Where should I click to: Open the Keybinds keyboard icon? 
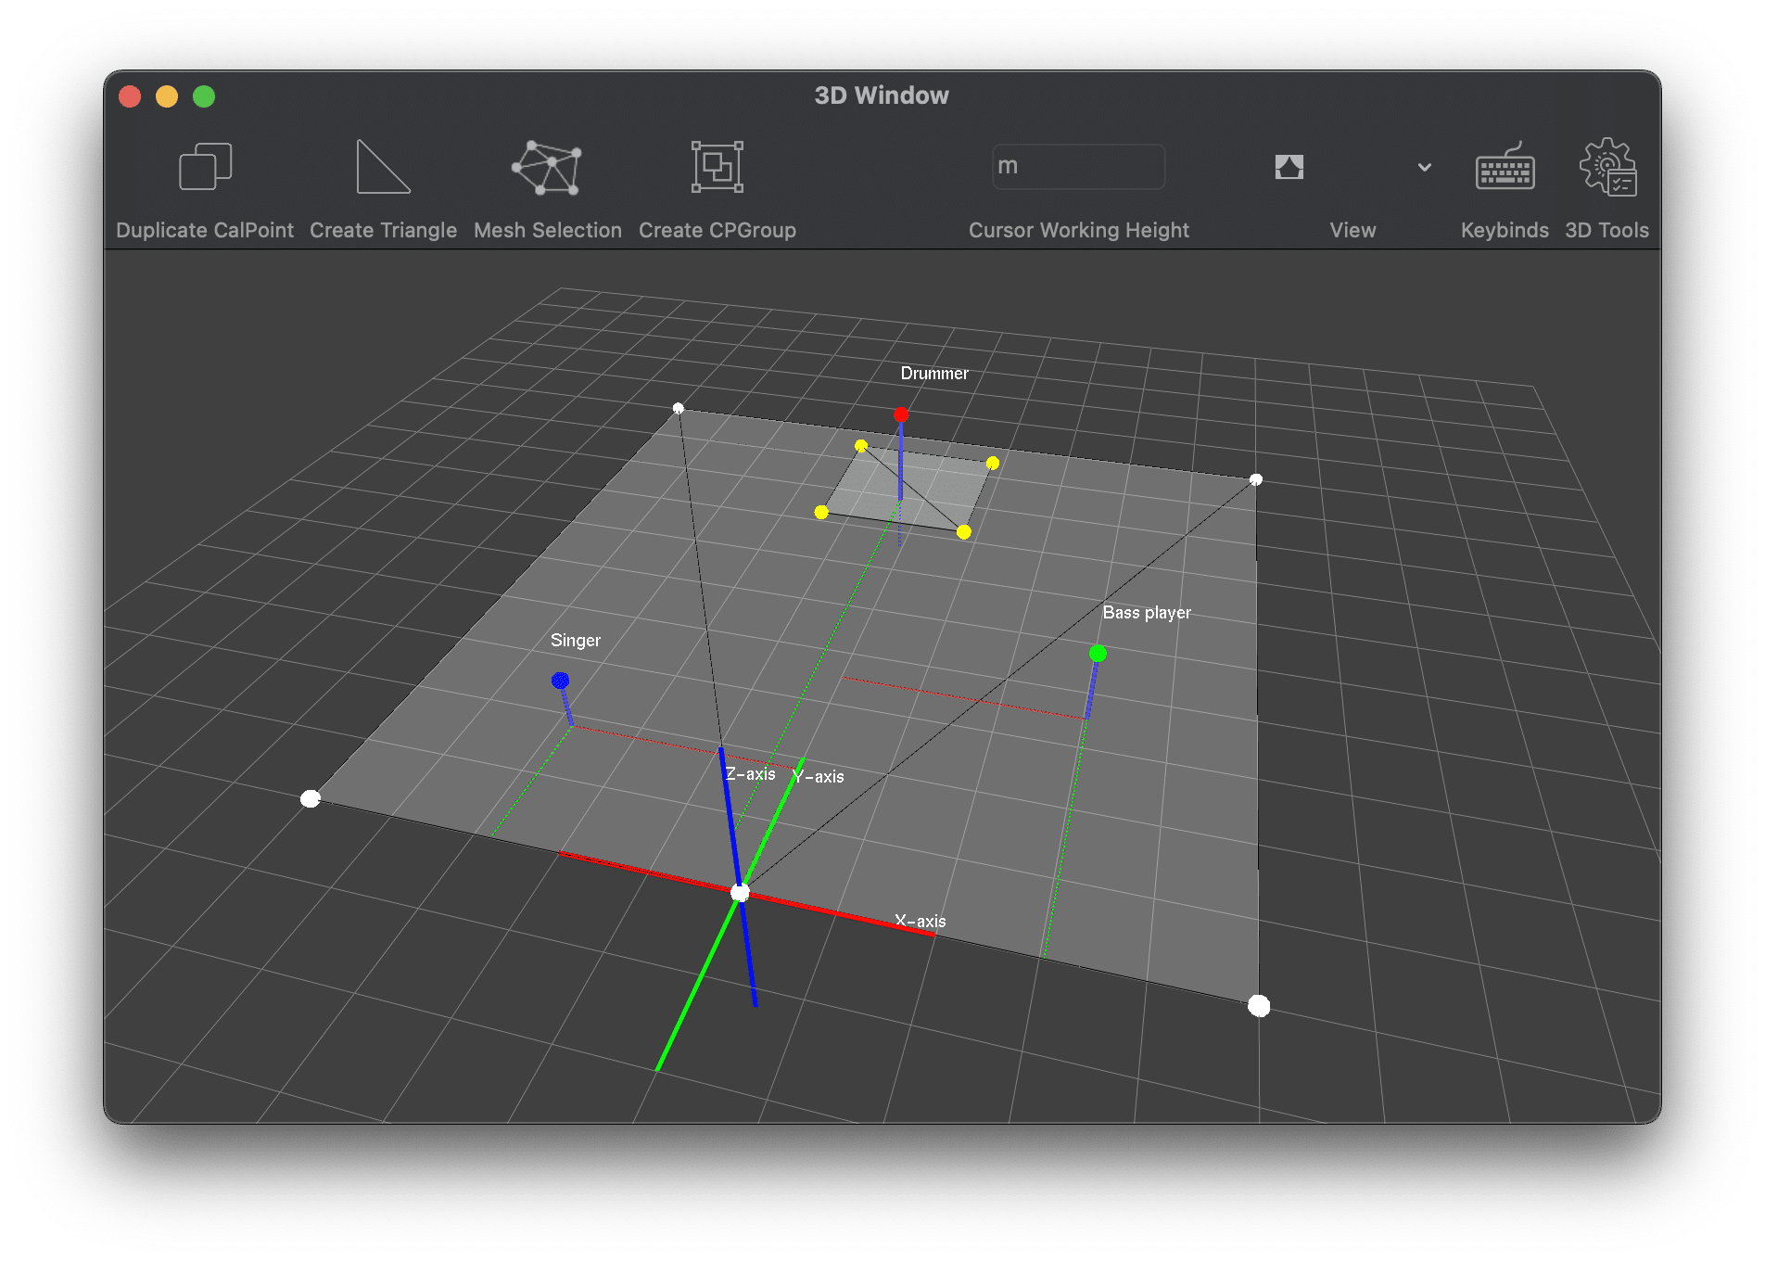1505,169
